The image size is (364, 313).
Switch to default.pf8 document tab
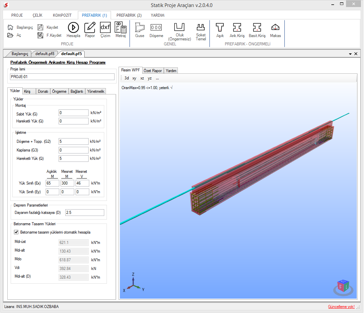45,54
